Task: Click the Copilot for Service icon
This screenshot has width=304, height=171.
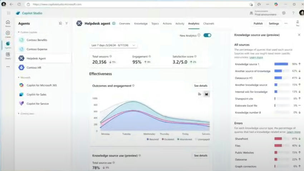Action: coord(21,104)
